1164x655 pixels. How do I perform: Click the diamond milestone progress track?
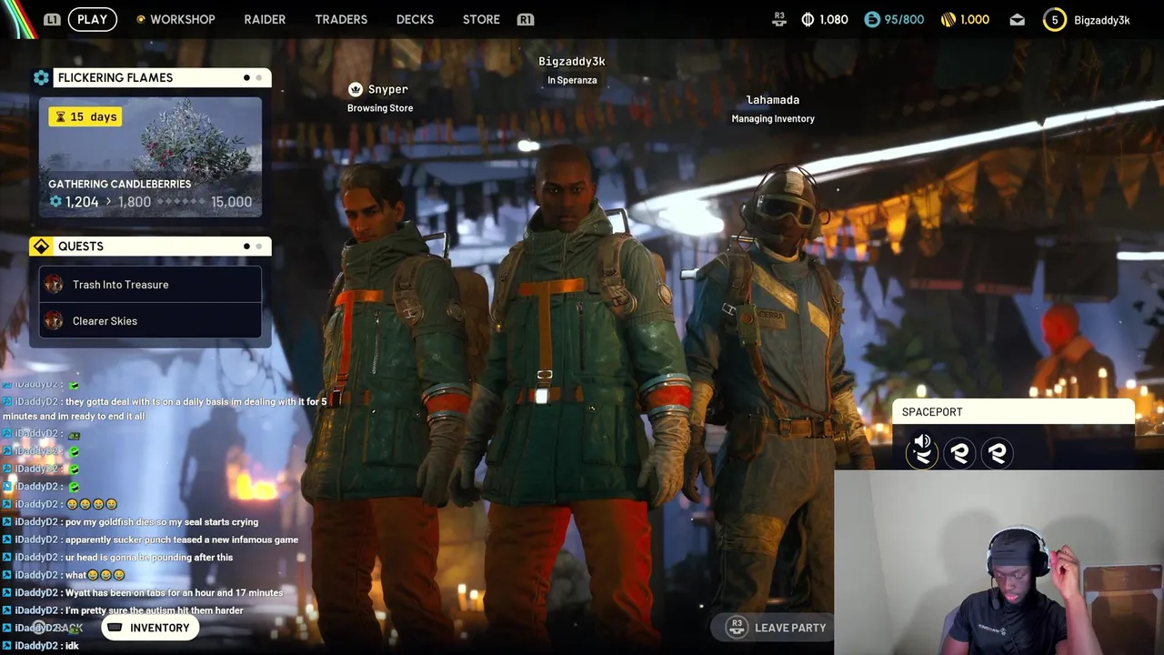point(179,202)
